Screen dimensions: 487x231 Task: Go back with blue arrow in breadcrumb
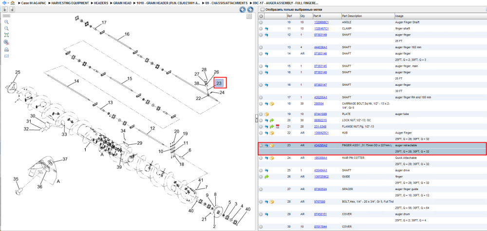point(4,3)
